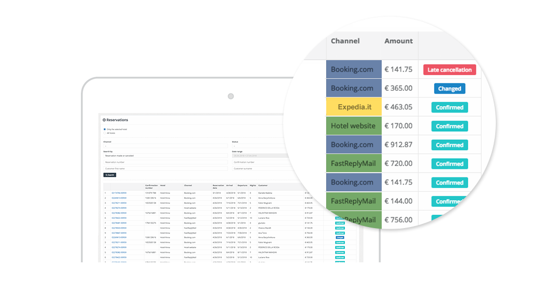Click the Departure column header
This screenshot has width=543, height=281.
click(x=242, y=186)
